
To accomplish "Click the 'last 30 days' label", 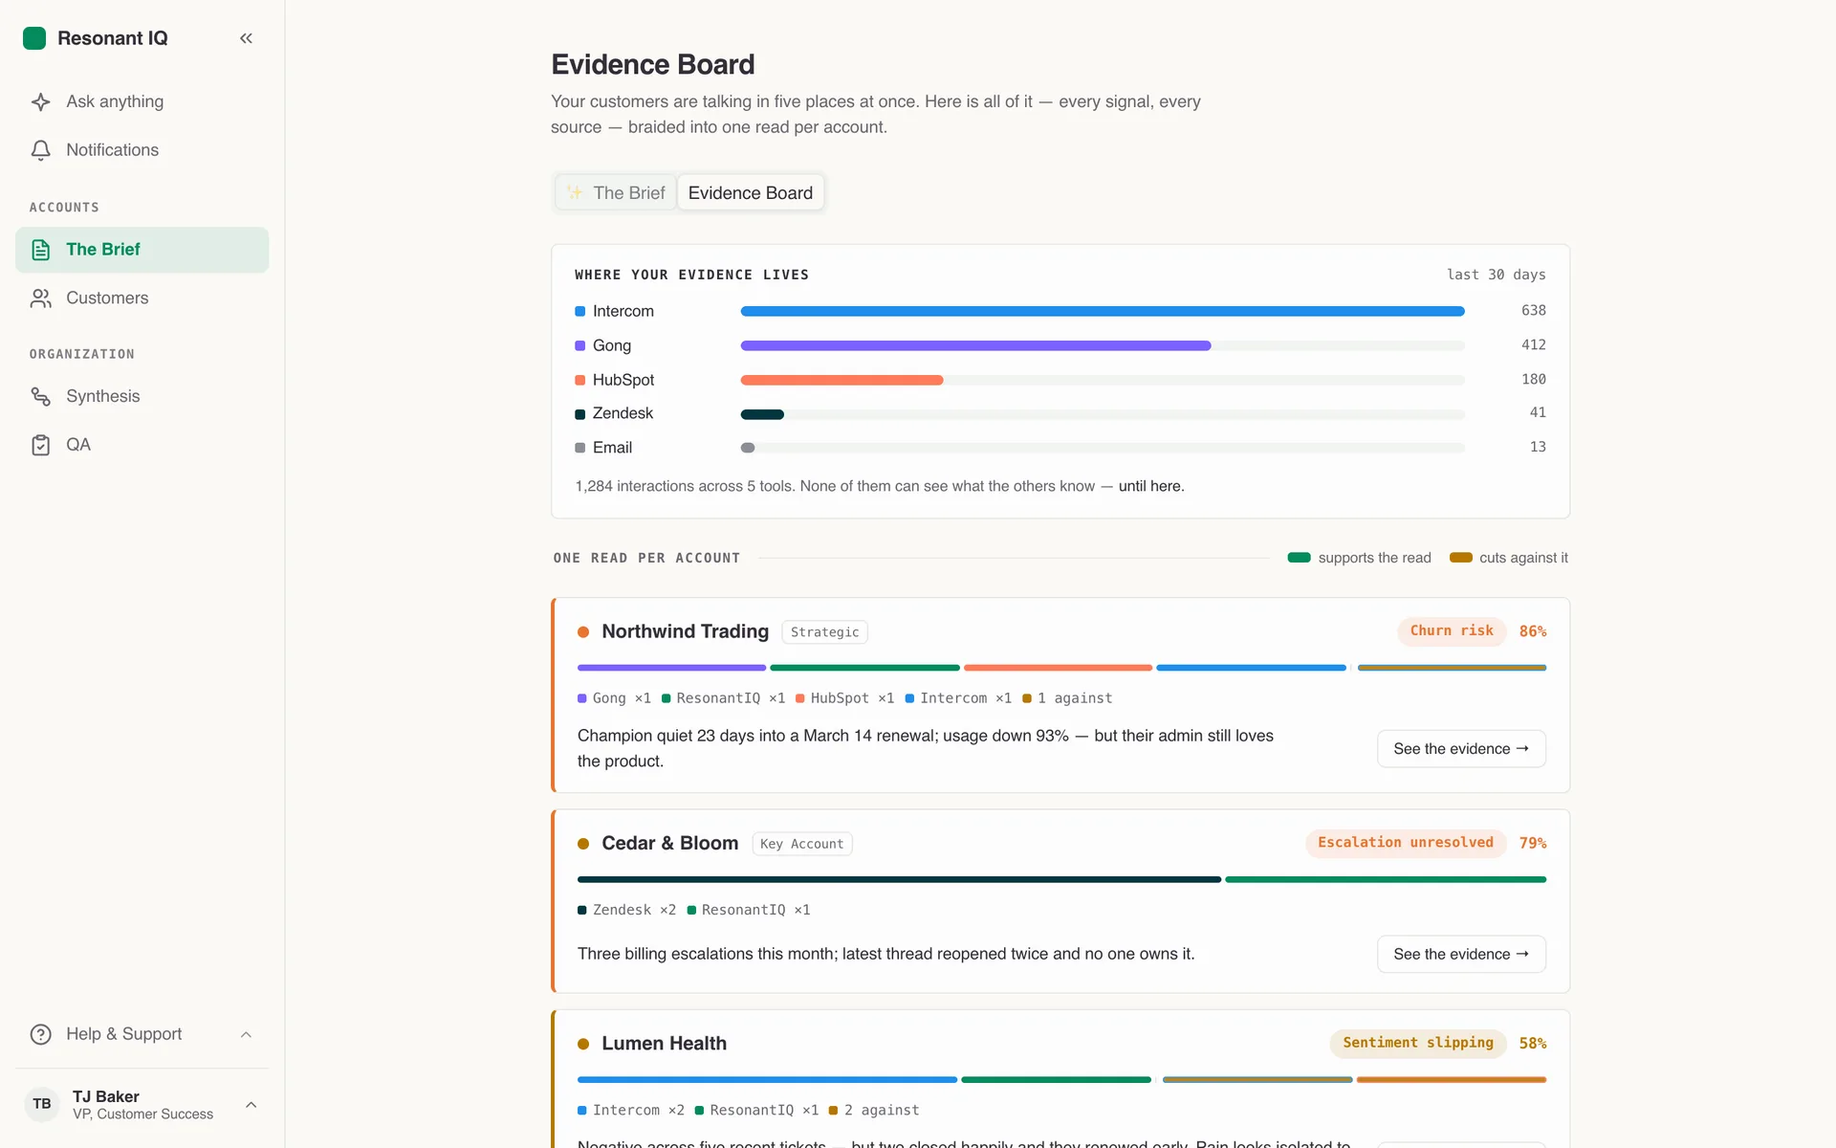I will coord(1496,275).
